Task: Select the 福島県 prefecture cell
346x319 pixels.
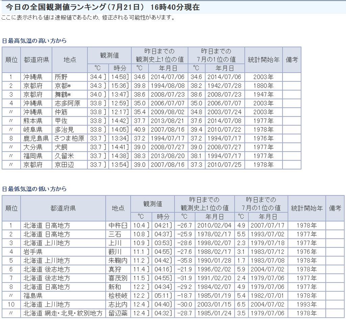Action: pos(33,296)
